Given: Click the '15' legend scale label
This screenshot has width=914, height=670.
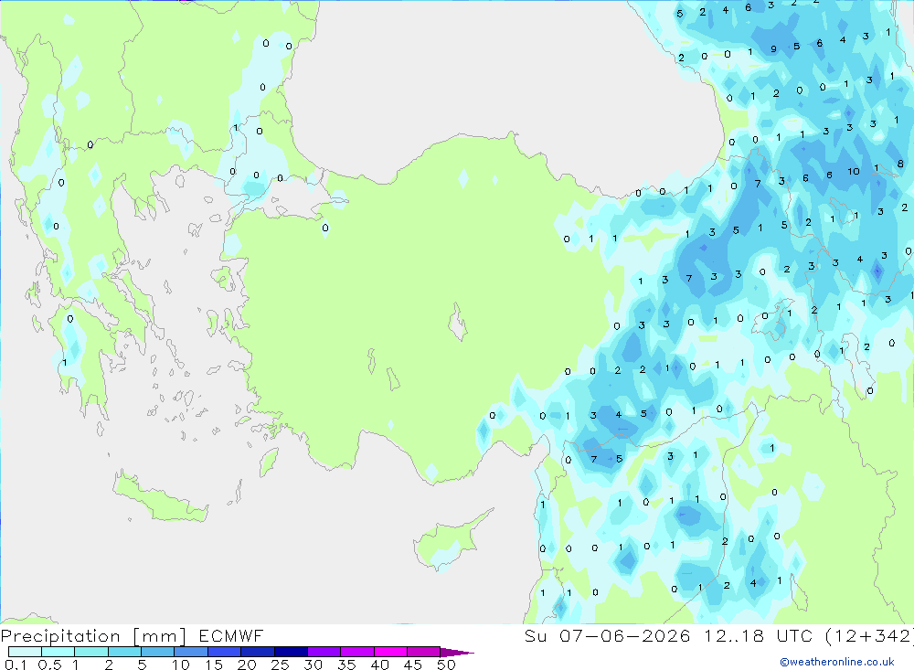Looking at the screenshot, I should pyautogui.click(x=213, y=665).
